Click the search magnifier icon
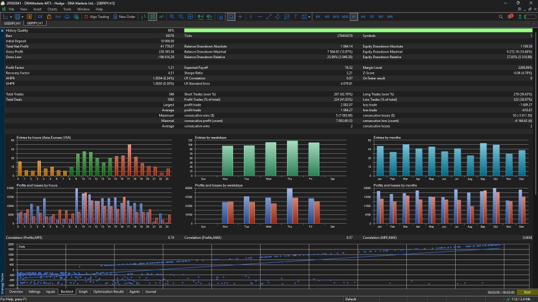This screenshot has height=302, width=538. (x=500, y=17)
